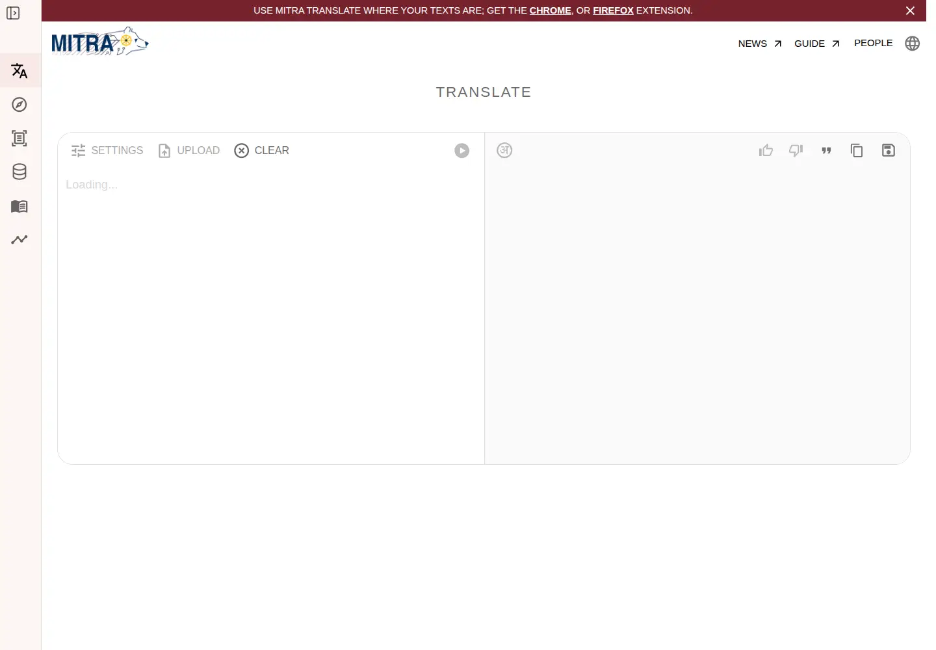
Task: Click the quotation mark icon
Action: [x=826, y=151]
